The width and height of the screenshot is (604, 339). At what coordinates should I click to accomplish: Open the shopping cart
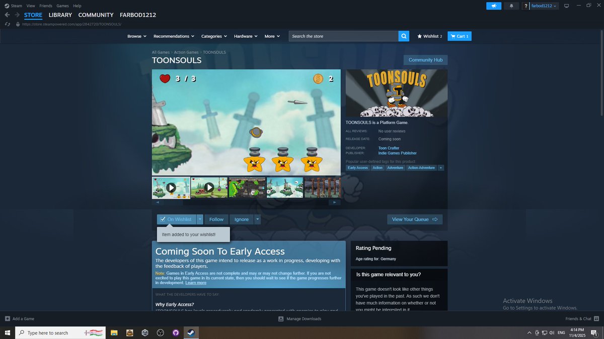click(459, 36)
